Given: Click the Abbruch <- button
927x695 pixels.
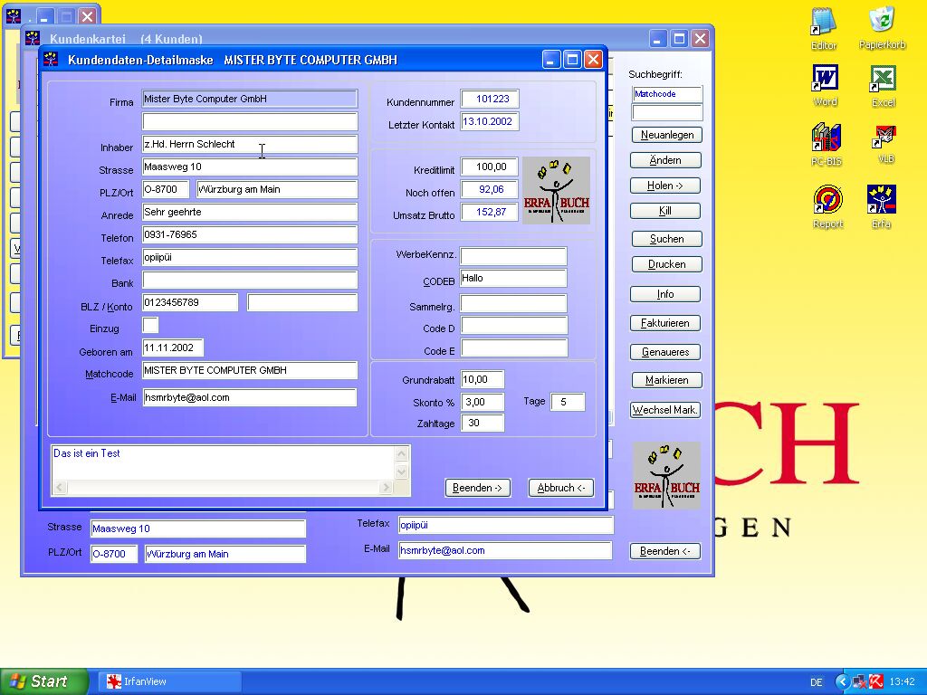Looking at the screenshot, I should (561, 488).
